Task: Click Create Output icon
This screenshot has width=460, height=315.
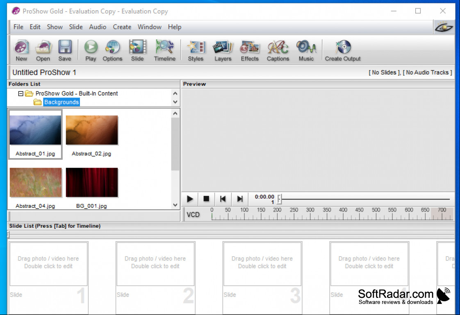Action: (343, 50)
